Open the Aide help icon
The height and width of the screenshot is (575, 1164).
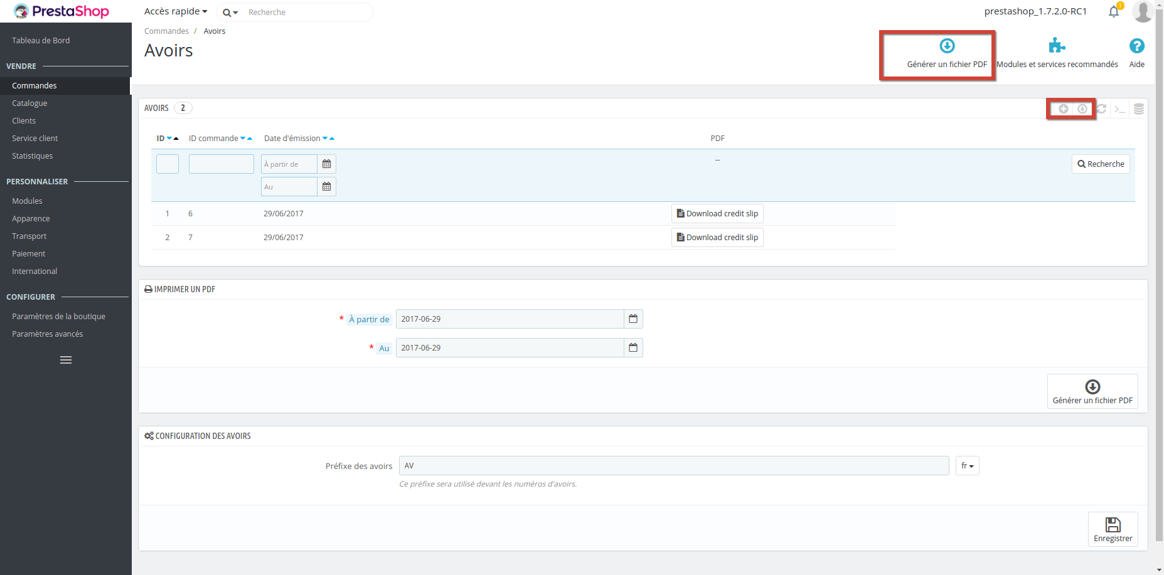point(1136,51)
